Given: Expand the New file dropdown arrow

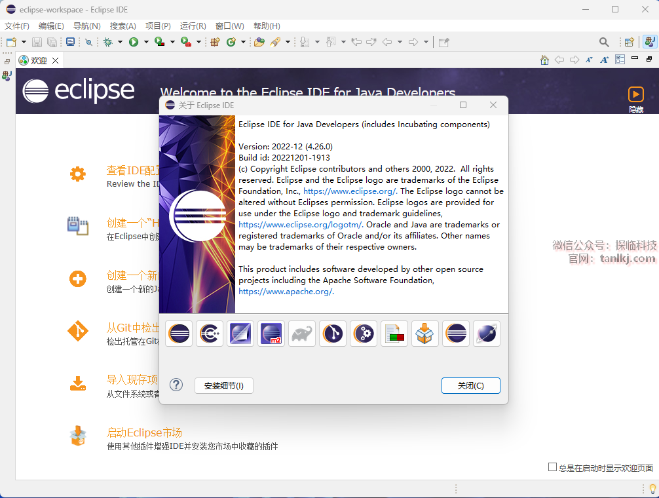Looking at the screenshot, I should (22, 42).
